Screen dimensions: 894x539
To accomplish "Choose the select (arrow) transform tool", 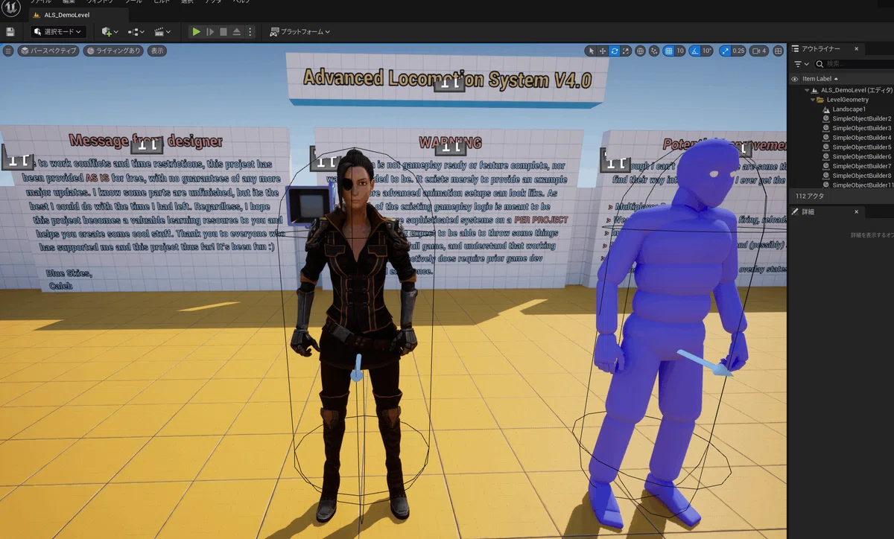I will pos(591,51).
